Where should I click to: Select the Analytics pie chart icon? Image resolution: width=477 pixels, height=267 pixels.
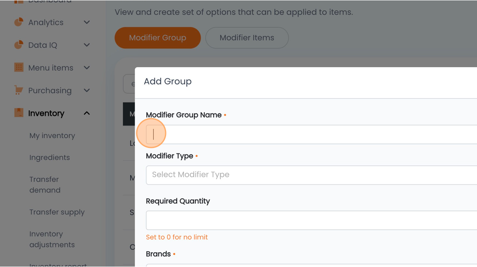tap(19, 22)
